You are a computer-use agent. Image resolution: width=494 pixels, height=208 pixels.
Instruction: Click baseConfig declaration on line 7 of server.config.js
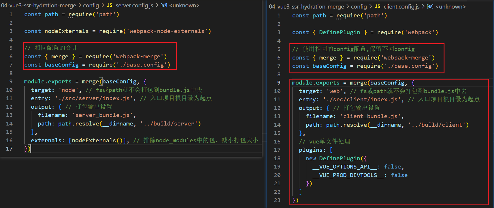pyautogui.click(x=62, y=65)
